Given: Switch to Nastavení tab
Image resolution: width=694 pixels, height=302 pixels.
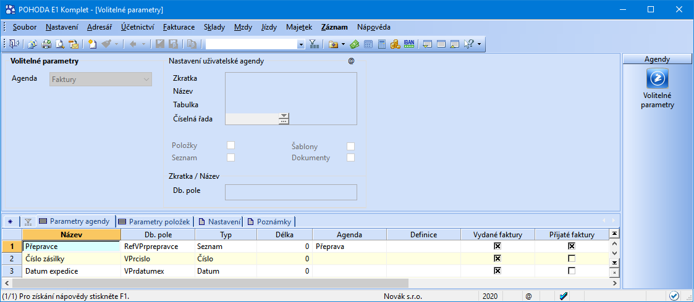Looking at the screenshot, I should [220, 221].
